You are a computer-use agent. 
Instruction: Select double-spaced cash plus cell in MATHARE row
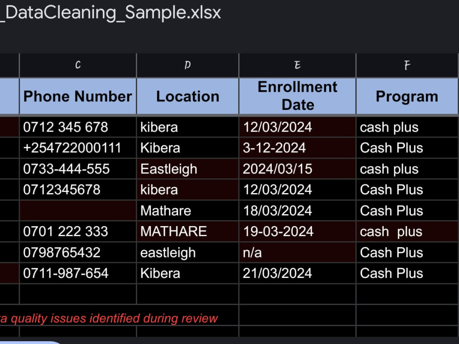(x=407, y=232)
